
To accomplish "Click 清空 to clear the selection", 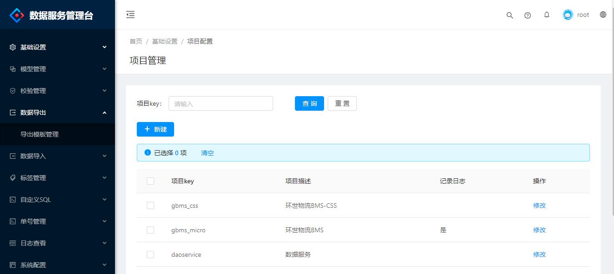I will 207,153.
